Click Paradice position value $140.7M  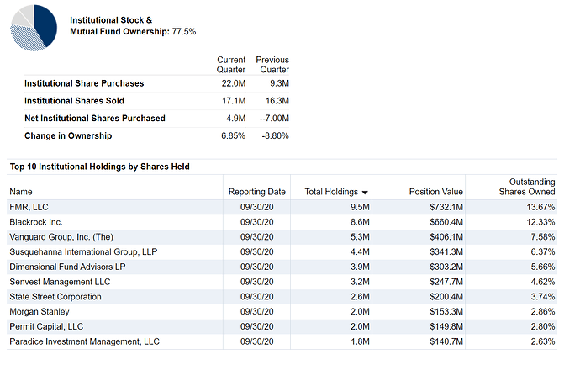[x=446, y=341]
